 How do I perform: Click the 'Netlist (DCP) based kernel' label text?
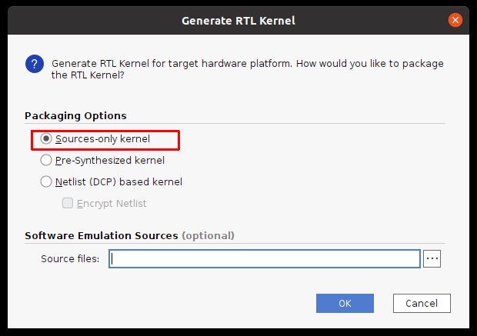click(x=118, y=182)
